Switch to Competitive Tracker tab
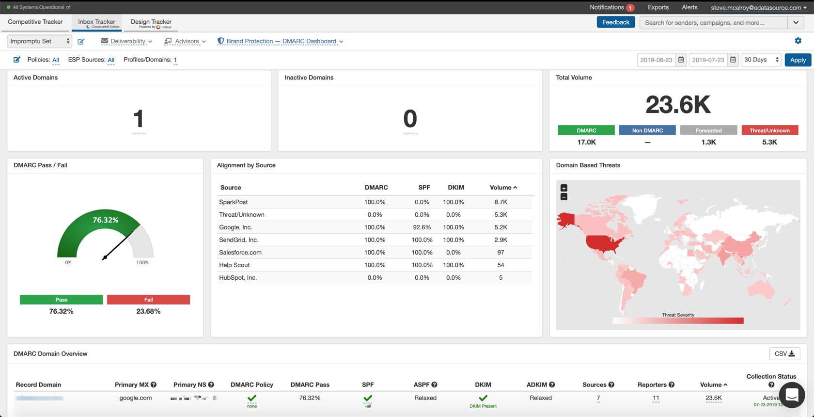Image resolution: width=814 pixels, height=417 pixels. (35, 22)
